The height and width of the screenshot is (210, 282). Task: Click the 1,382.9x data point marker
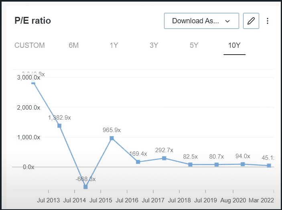click(59, 126)
